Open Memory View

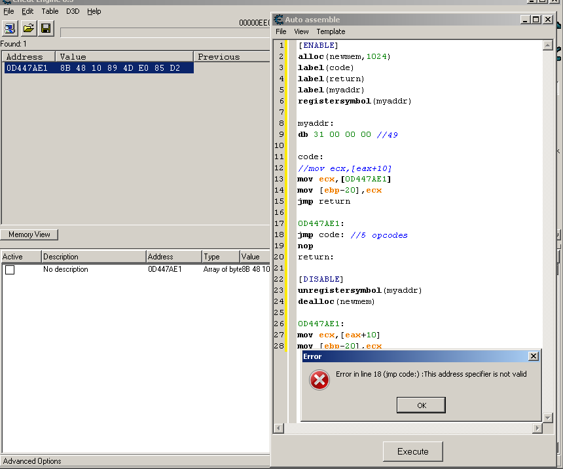(x=29, y=235)
